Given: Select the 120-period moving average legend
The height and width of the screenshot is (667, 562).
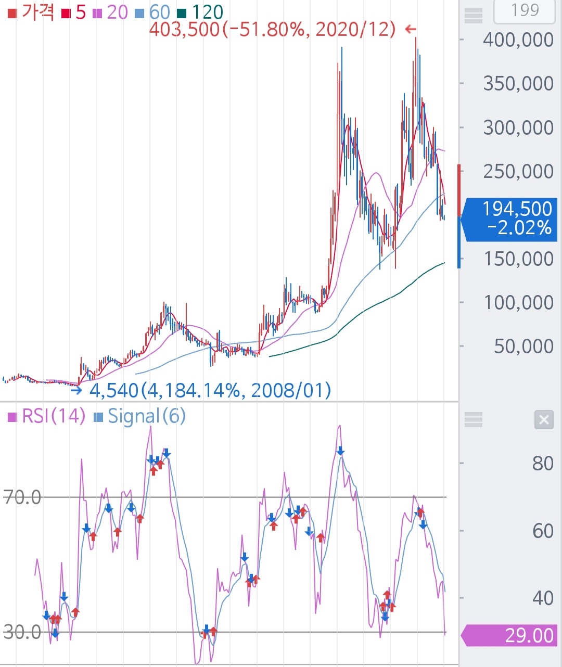Looking at the screenshot, I should [x=201, y=12].
